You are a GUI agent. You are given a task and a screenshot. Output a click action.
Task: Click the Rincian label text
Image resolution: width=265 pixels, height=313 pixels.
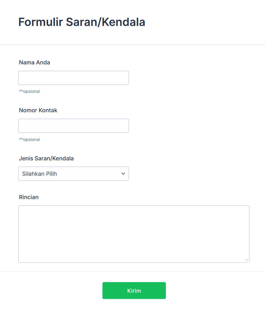[29, 197]
